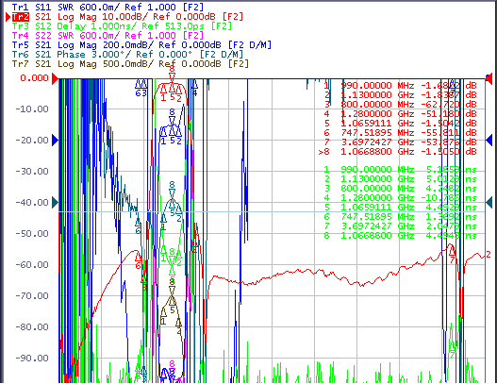This screenshot has width=497, height=384.
Task: Click the teal reference triangle at -40.00 on left axis
Action: tap(56, 202)
